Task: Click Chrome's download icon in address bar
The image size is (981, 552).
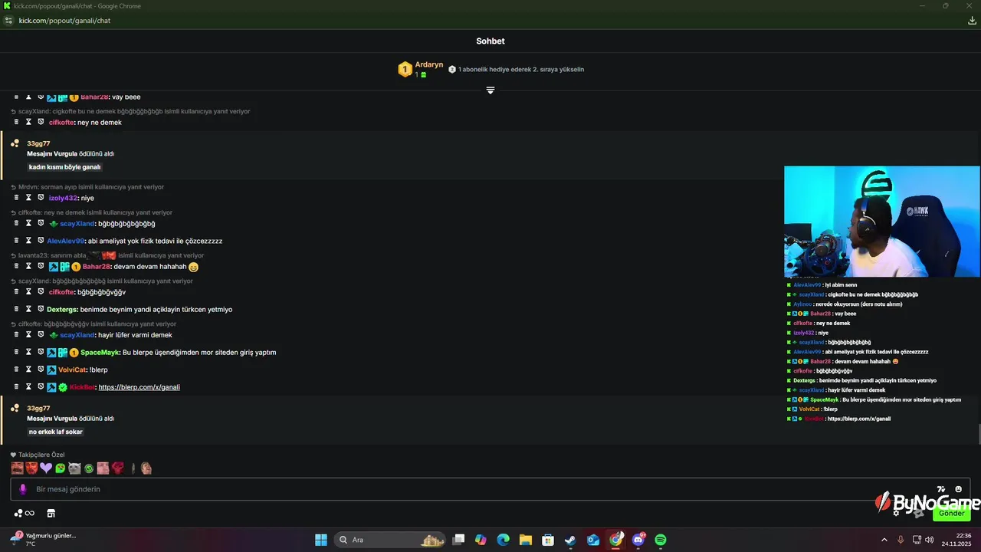Action: pos(972,21)
